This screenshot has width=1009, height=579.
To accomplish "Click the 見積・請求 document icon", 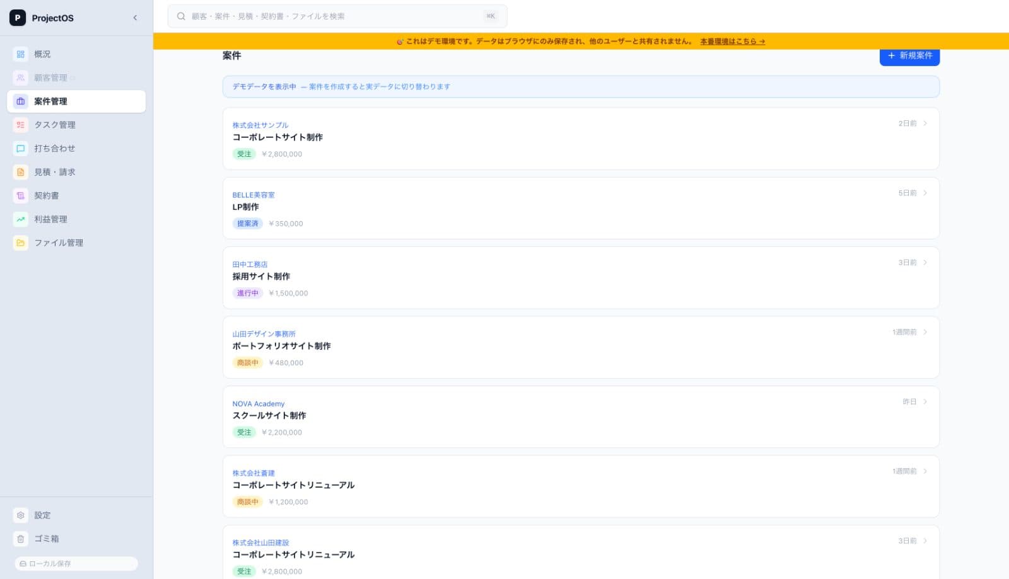I will tap(21, 172).
